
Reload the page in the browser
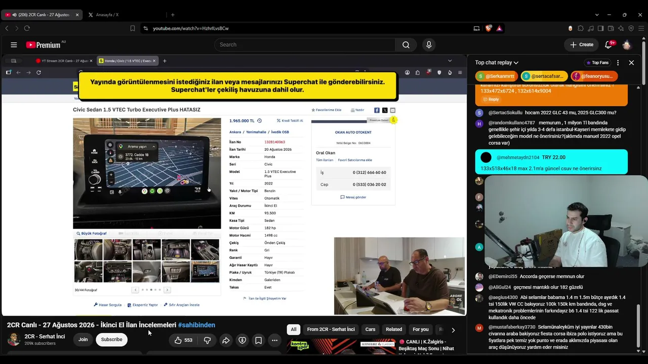(27, 28)
